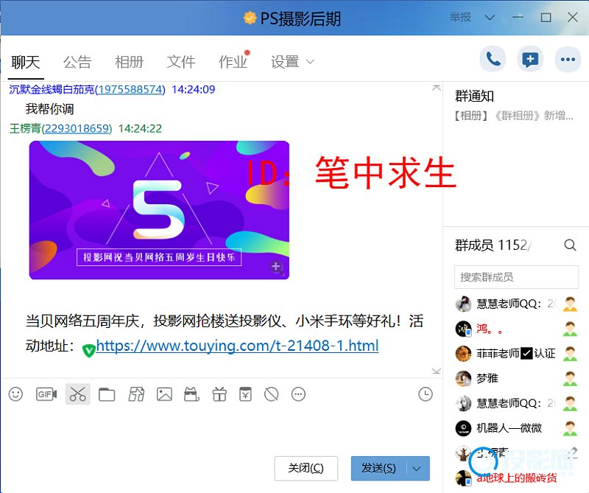The height and width of the screenshot is (493, 589).
Task: Click the 关闭(C) button
Action: [x=306, y=469]
